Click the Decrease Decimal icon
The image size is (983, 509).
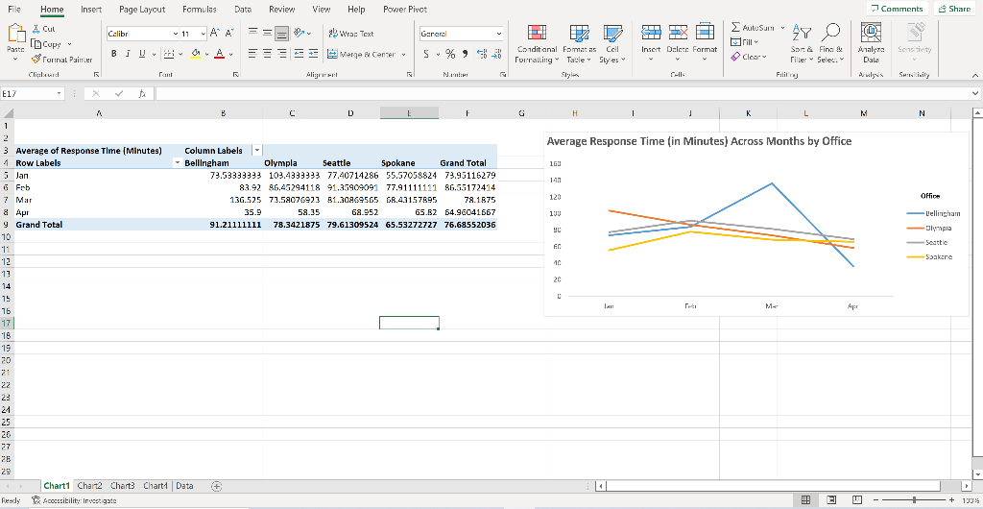(496, 54)
